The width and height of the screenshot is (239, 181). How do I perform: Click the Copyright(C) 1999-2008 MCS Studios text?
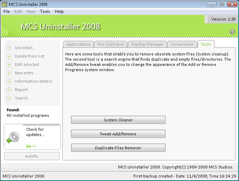pyautogui.click(x=198, y=167)
